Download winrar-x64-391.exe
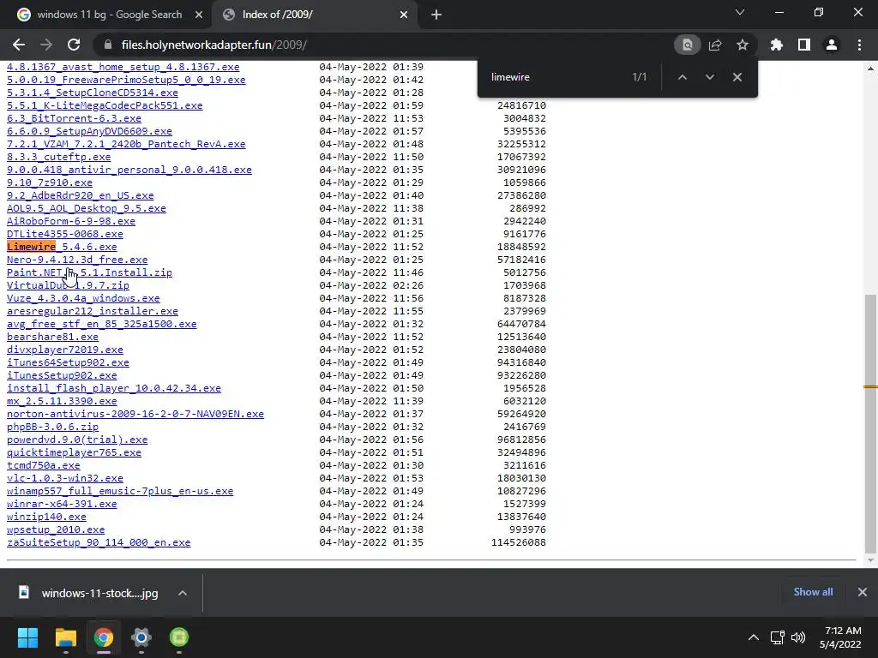 [x=62, y=504]
